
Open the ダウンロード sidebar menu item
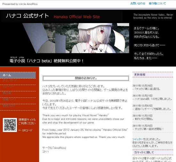point(10,80)
